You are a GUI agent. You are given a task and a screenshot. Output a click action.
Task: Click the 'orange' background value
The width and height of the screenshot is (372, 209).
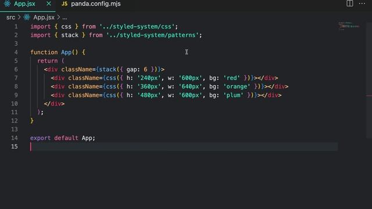(x=237, y=87)
